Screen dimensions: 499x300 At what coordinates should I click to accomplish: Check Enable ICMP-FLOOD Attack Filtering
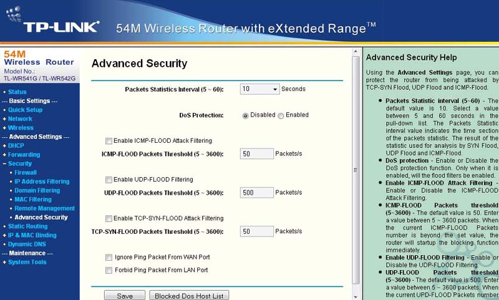click(109, 141)
